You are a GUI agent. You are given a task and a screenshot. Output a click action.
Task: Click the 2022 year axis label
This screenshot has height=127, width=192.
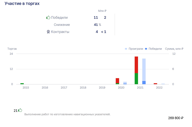(159, 87)
